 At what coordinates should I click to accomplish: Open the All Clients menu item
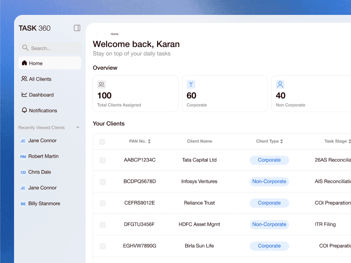50,79
